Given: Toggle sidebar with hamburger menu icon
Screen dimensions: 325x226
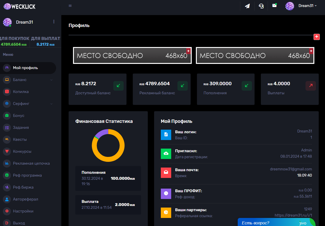Looking at the screenshot, I should pos(70,6).
